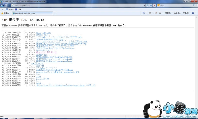This screenshot has height=119, width=198.
Task: Open the rmvb link dated 01/13/2010
Action: (59, 37)
